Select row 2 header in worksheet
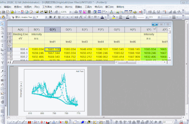This screenshot has width=189, height=124. 10,53
